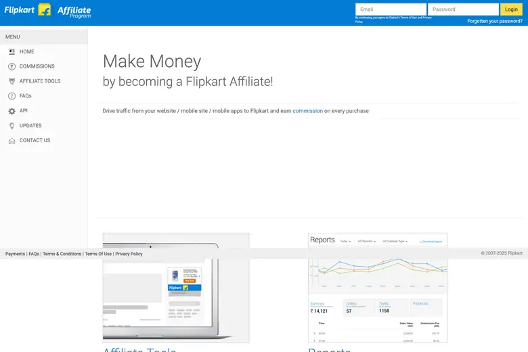Select UPDATES in the sidebar menu
The height and width of the screenshot is (352, 528).
(30, 126)
